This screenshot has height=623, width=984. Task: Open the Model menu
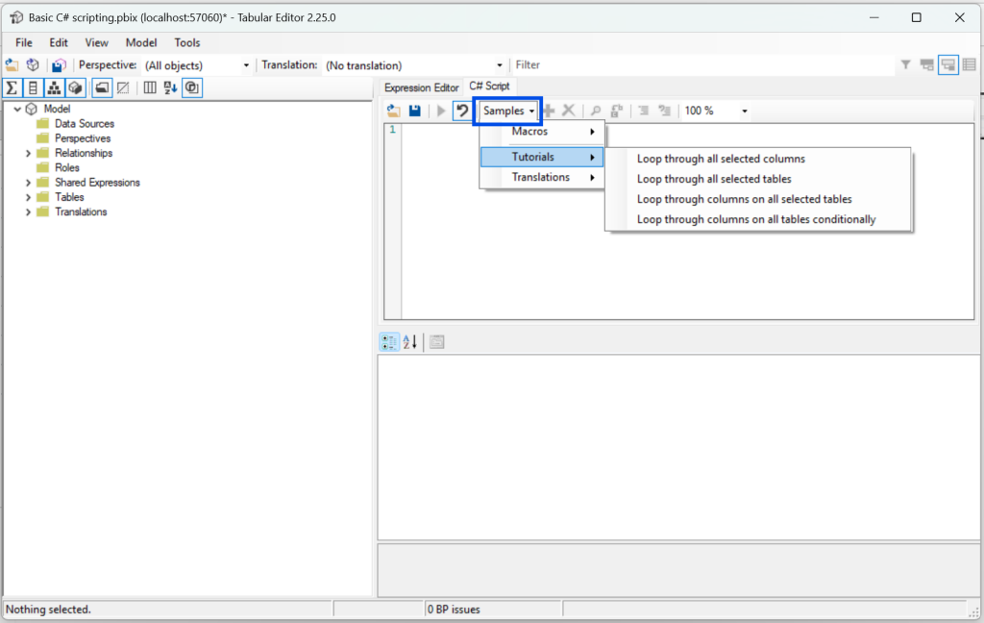point(141,42)
